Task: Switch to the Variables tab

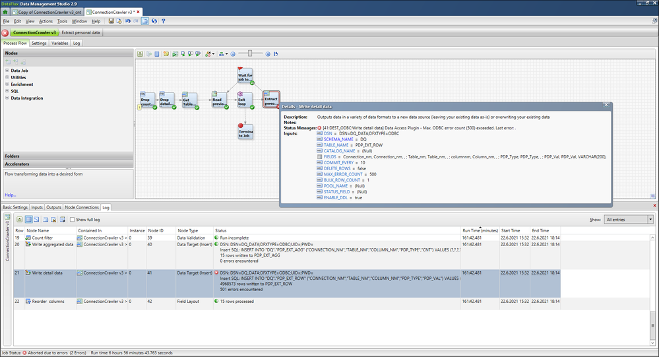Action: [60, 43]
